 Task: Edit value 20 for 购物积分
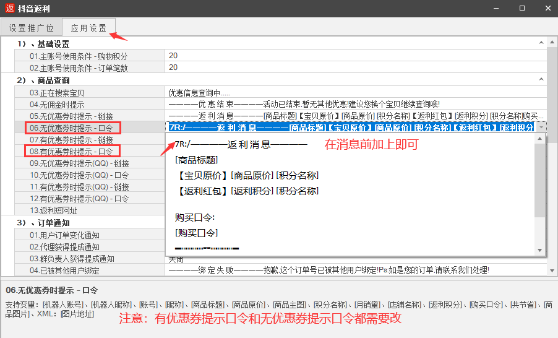click(x=356, y=56)
